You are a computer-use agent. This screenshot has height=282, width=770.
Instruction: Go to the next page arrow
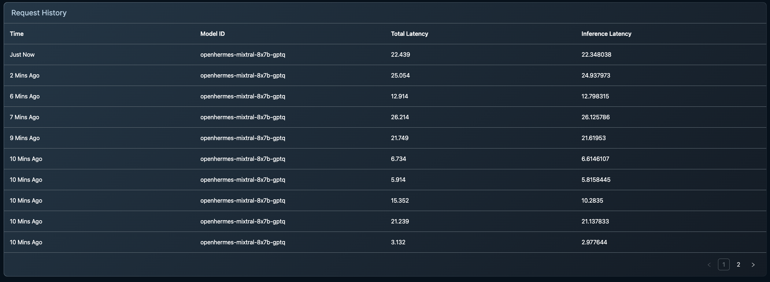pos(753,265)
